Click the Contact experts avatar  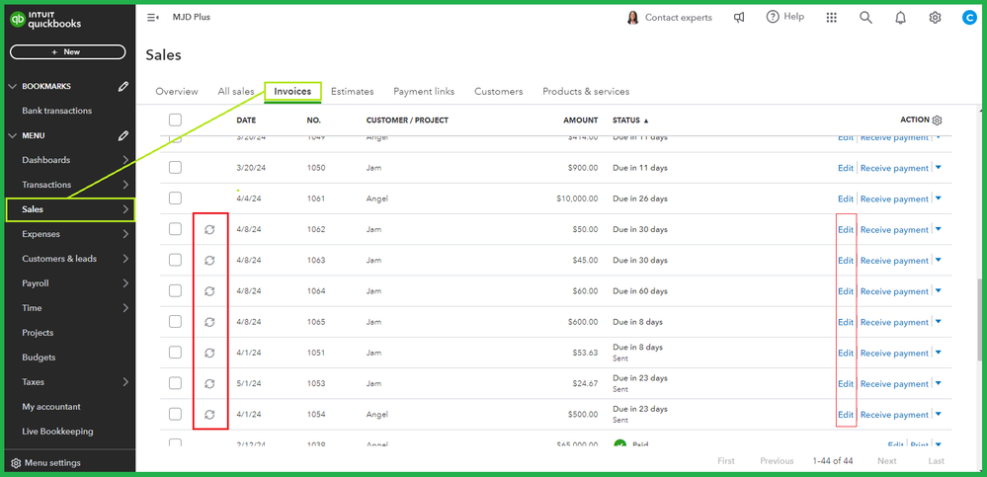tap(632, 18)
